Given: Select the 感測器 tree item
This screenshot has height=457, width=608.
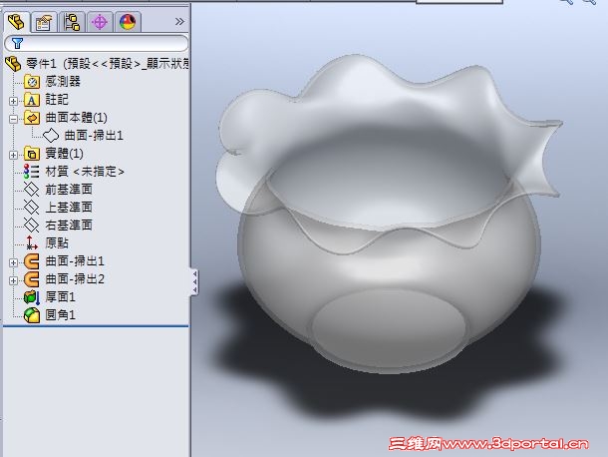Looking at the screenshot, I should tap(63, 81).
